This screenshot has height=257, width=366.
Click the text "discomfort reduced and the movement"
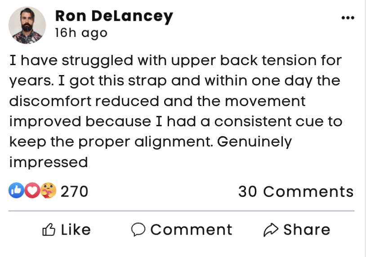(157, 101)
